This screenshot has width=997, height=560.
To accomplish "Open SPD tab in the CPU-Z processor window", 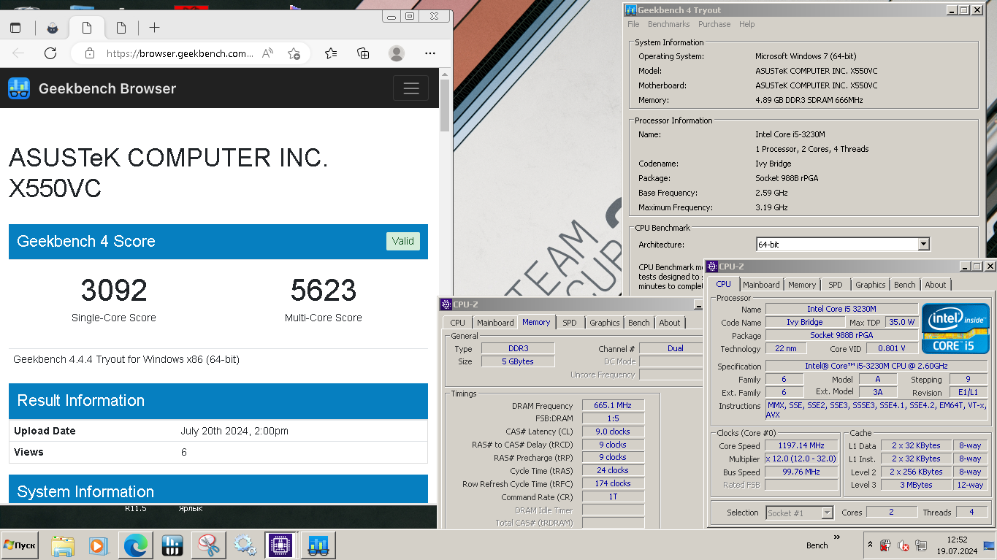I will (835, 285).
